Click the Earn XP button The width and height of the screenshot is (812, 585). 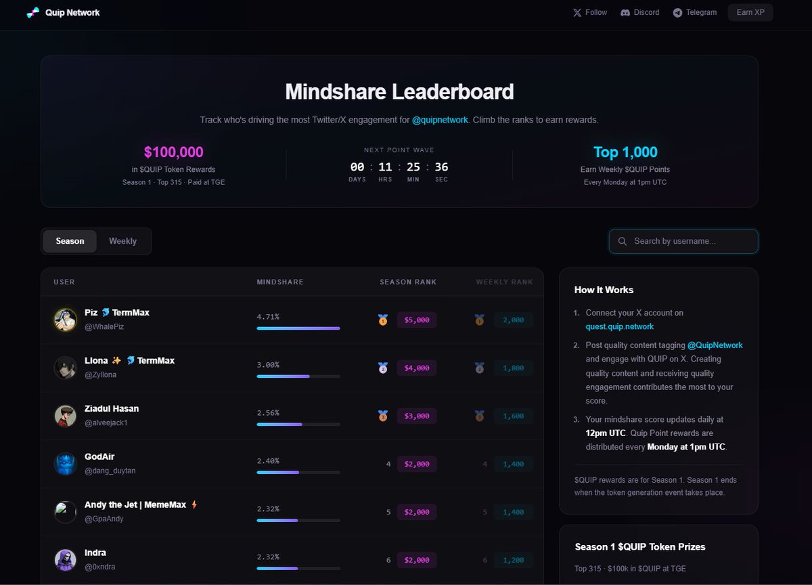(750, 13)
